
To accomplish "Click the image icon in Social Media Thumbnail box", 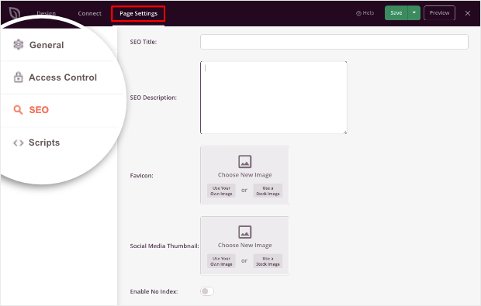I will [x=245, y=232].
